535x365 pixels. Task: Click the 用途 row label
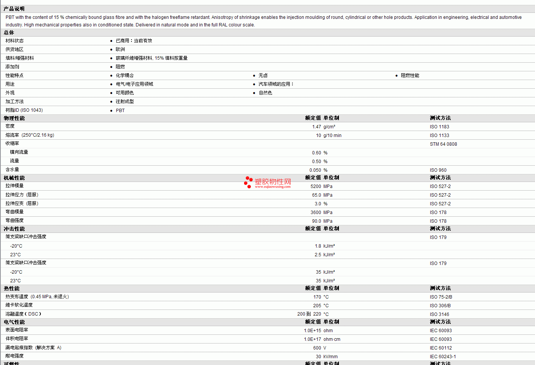tap(10, 84)
